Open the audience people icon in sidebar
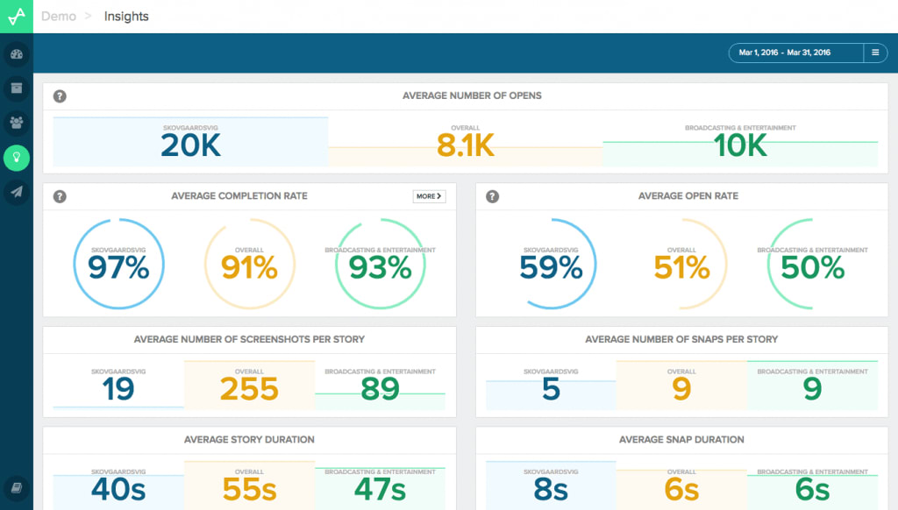Screen dimensions: 898x510 [x=17, y=123]
